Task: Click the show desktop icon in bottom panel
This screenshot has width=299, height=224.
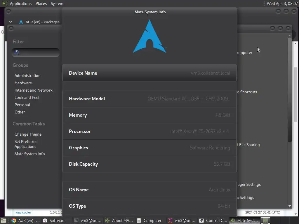Action: (4, 220)
